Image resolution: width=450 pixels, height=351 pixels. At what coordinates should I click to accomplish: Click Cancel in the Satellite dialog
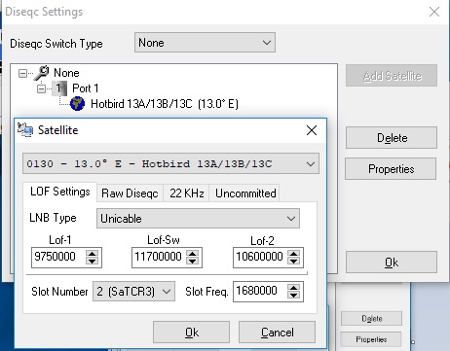[x=277, y=333]
